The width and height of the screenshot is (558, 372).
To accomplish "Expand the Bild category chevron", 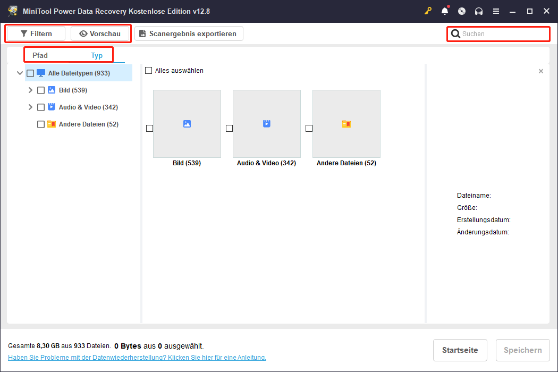I will pos(30,90).
